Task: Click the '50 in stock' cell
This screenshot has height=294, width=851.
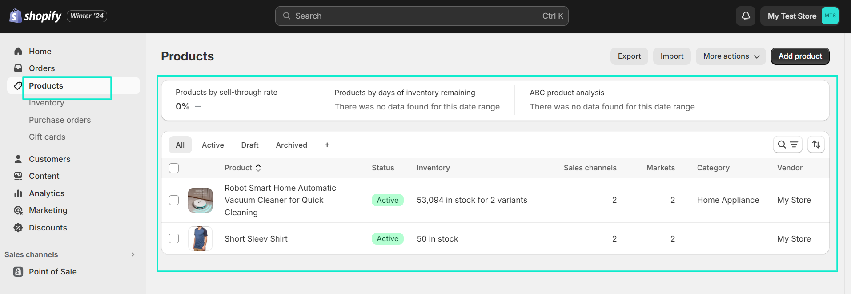Action: [438, 239]
